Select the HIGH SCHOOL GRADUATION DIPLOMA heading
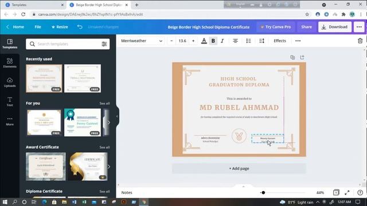 [239, 82]
